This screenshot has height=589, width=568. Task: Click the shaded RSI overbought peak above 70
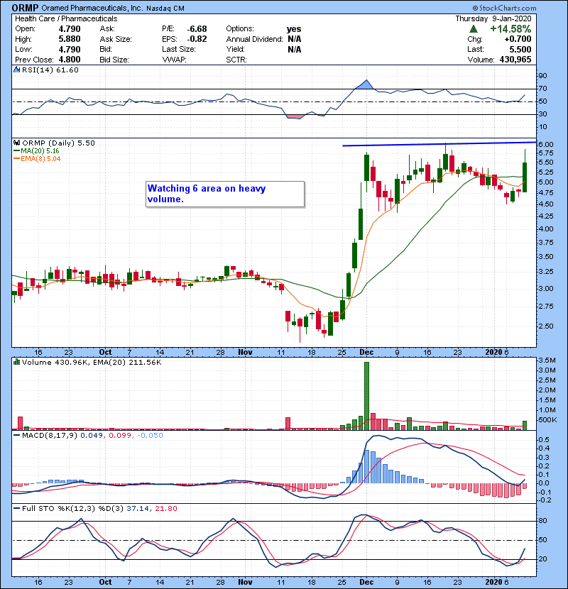click(366, 85)
